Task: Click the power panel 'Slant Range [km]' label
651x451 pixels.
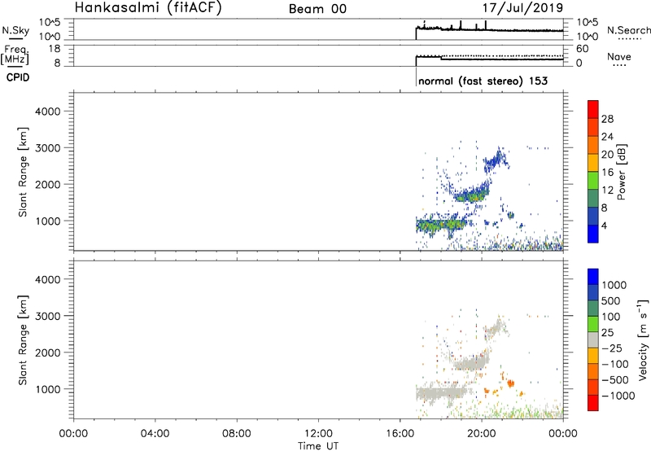Action: click(x=23, y=172)
